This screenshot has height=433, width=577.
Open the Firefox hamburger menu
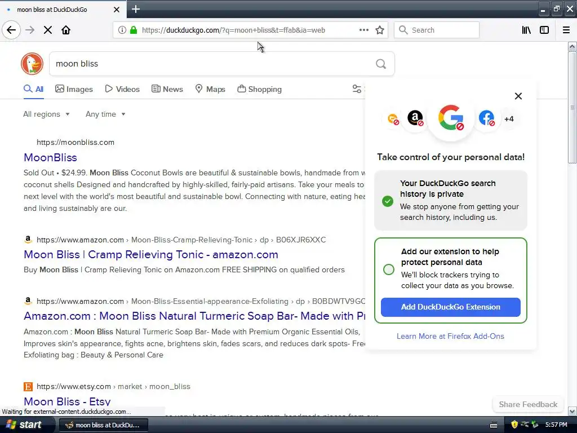(566, 30)
